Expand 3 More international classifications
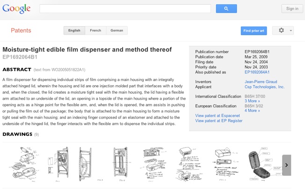The image size is (305, 192). pos(252,101)
